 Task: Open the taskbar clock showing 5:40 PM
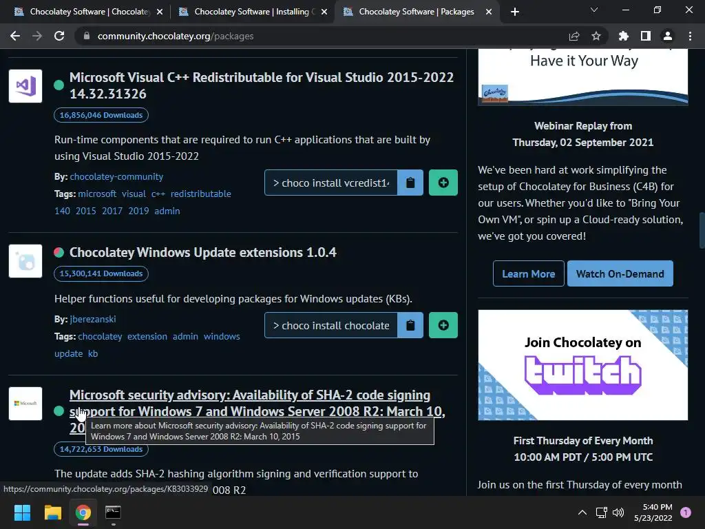(653, 512)
